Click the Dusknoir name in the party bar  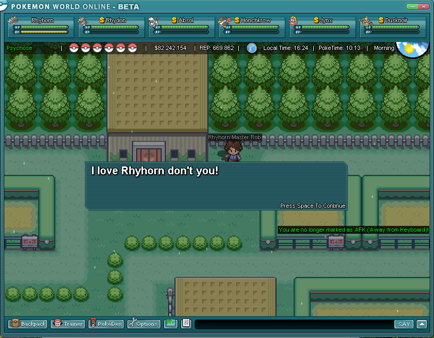[396, 21]
